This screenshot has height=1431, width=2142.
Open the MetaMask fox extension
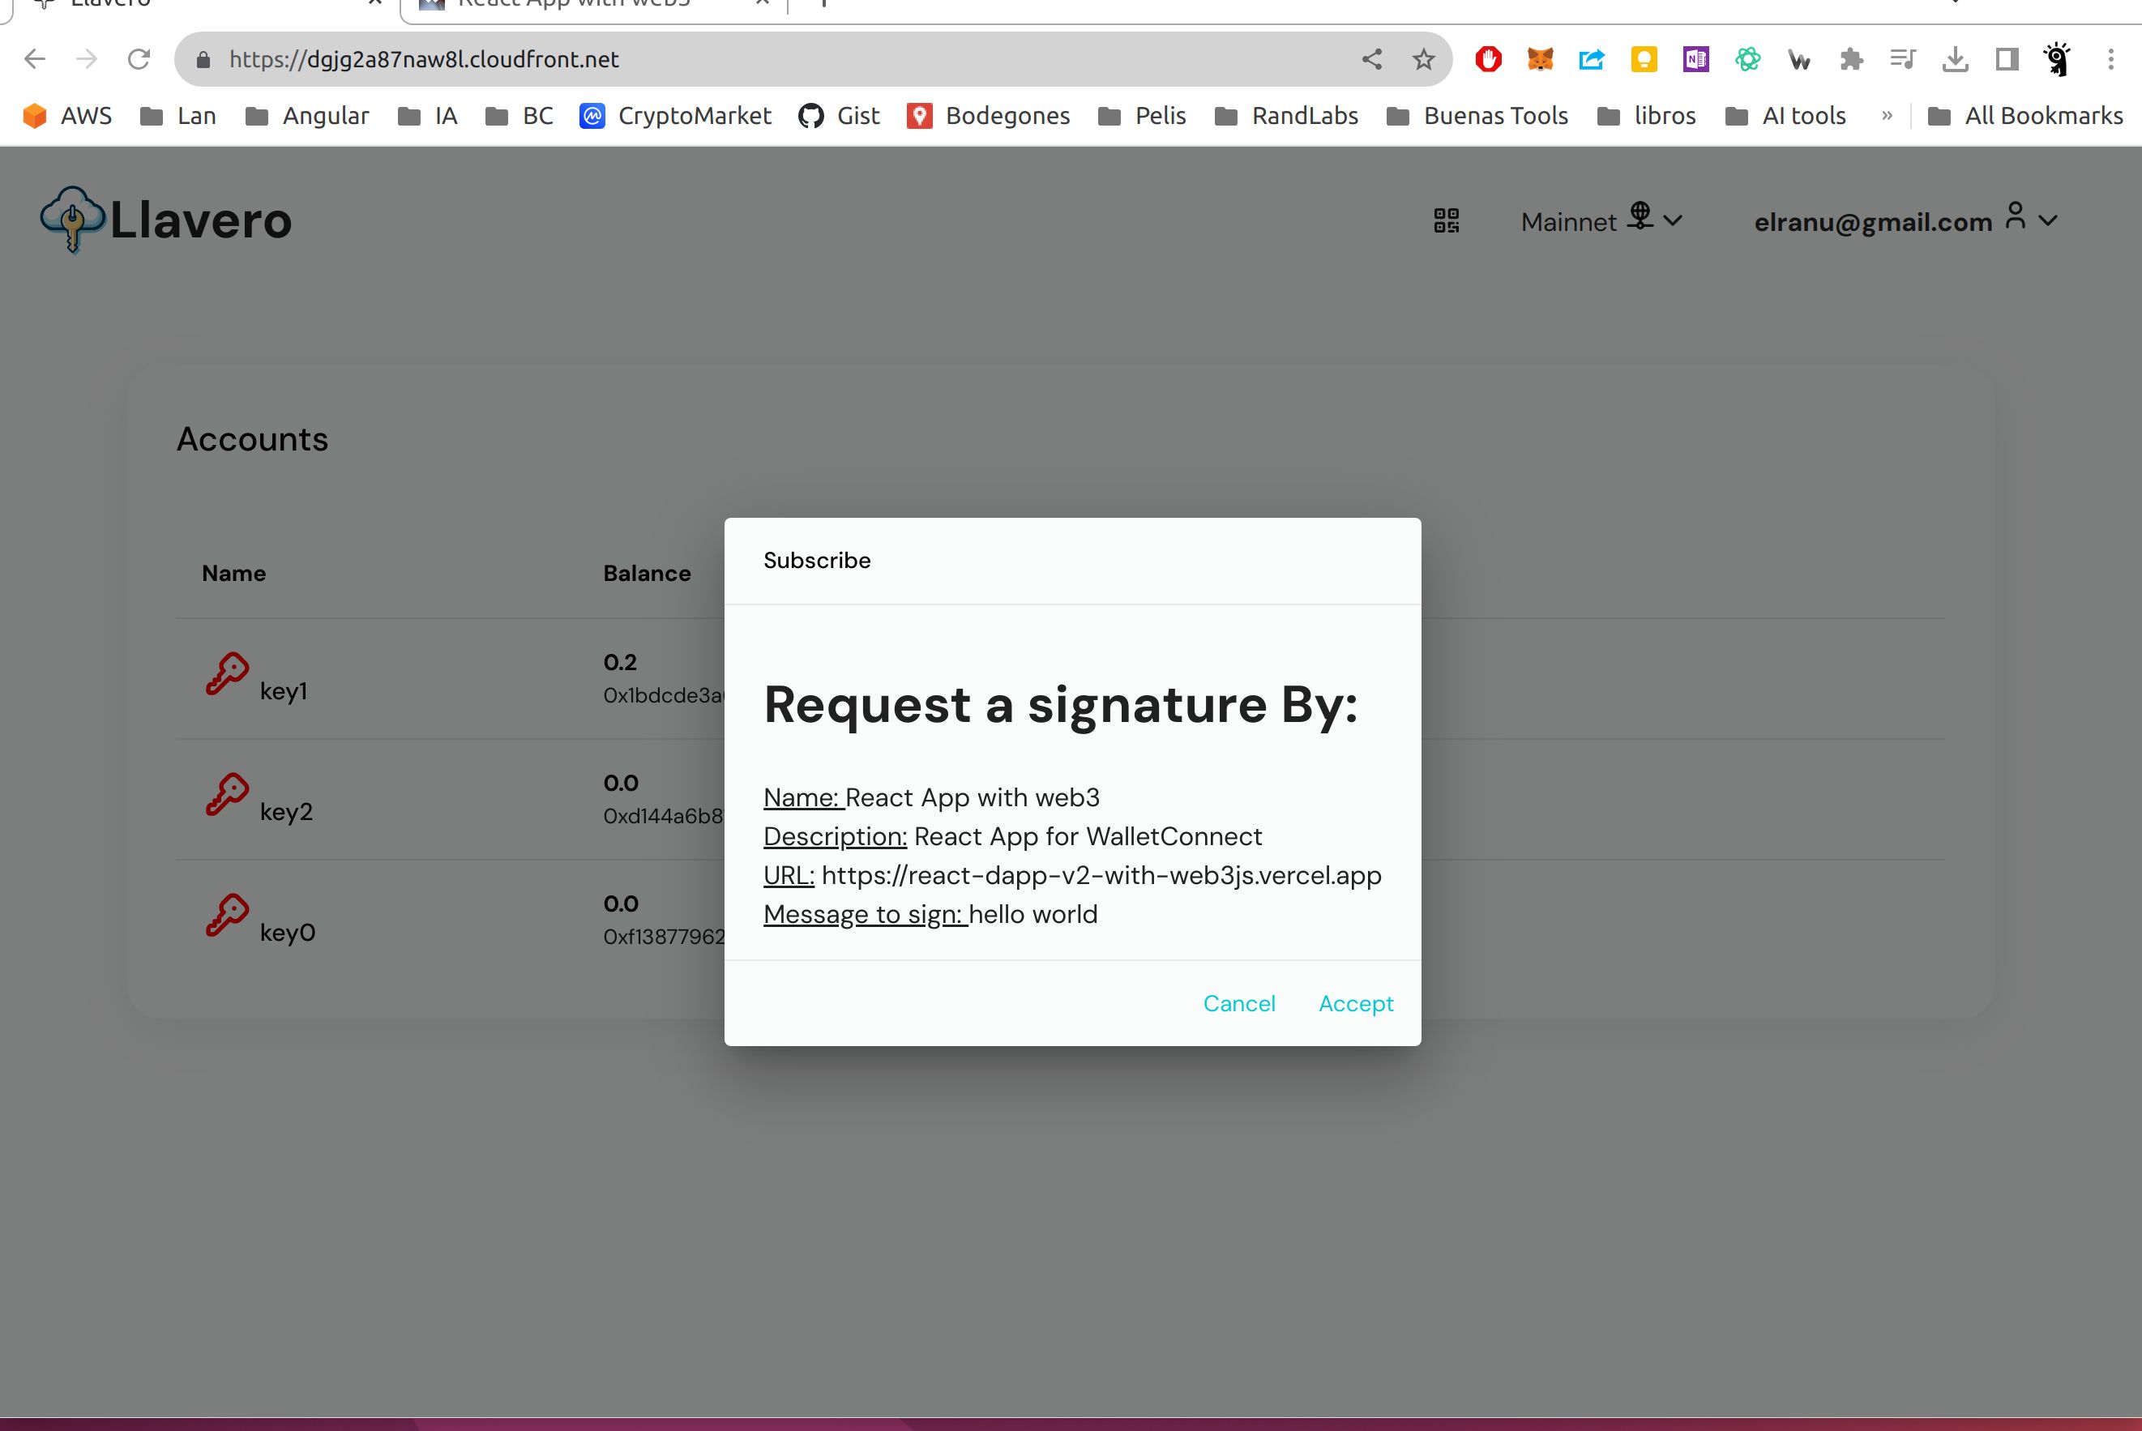1541,59
